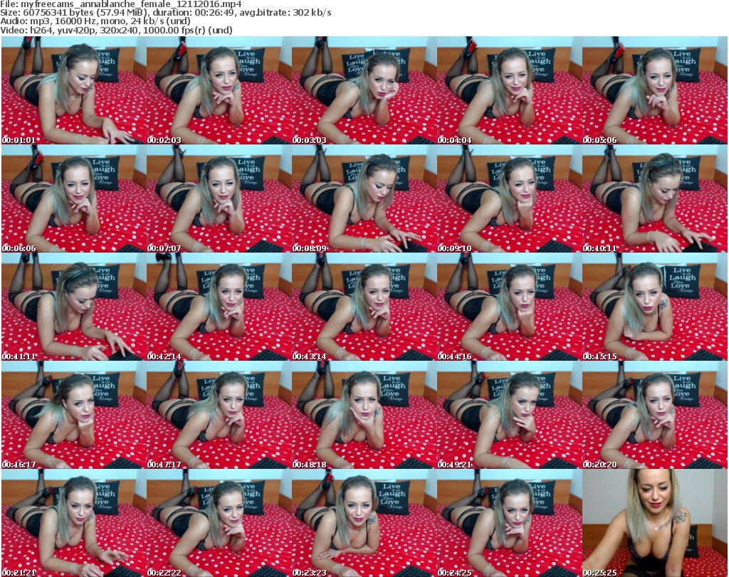Select the 00:06:06 preview frame
Image resolution: width=729 pixels, height=577 pixels.
[73, 199]
